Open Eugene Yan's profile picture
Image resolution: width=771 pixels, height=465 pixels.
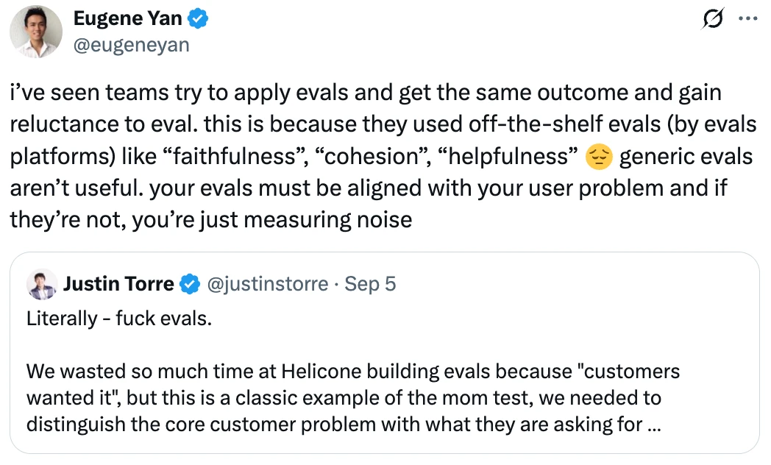point(36,32)
